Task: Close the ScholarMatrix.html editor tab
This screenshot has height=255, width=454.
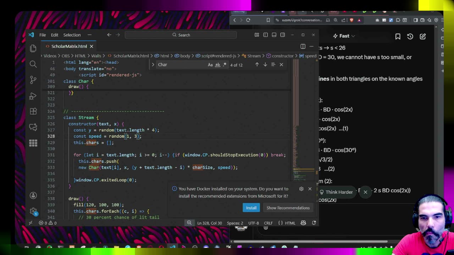Action: coord(91,46)
